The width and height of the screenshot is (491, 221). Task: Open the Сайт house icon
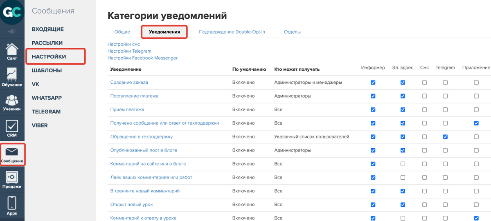click(12, 51)
